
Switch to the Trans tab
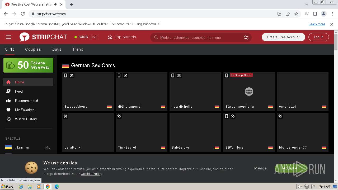coord(78,49)
